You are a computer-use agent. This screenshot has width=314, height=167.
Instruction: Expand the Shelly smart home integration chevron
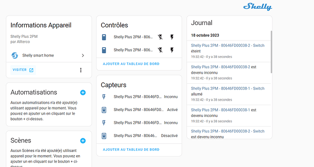[83, 56]
